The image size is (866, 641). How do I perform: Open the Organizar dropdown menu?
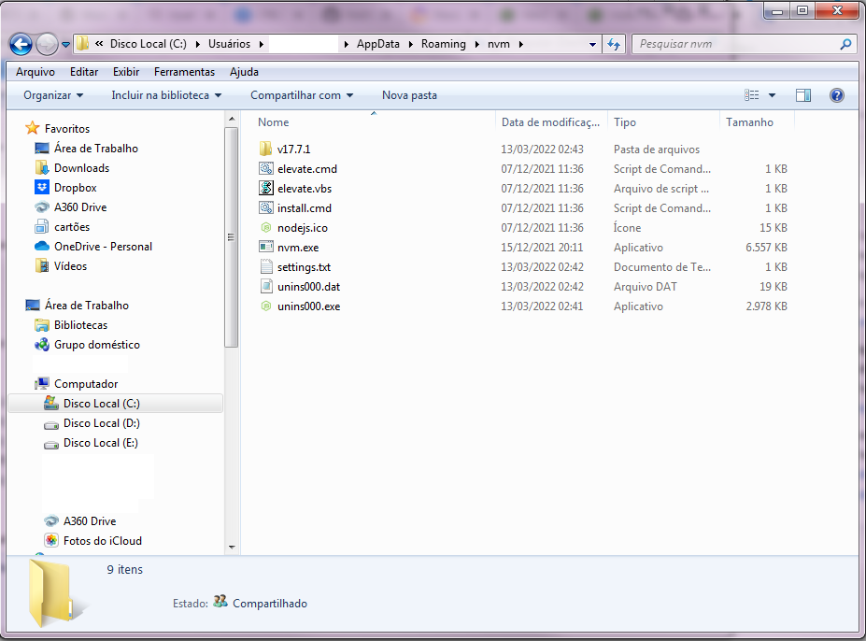pos(51,94)
